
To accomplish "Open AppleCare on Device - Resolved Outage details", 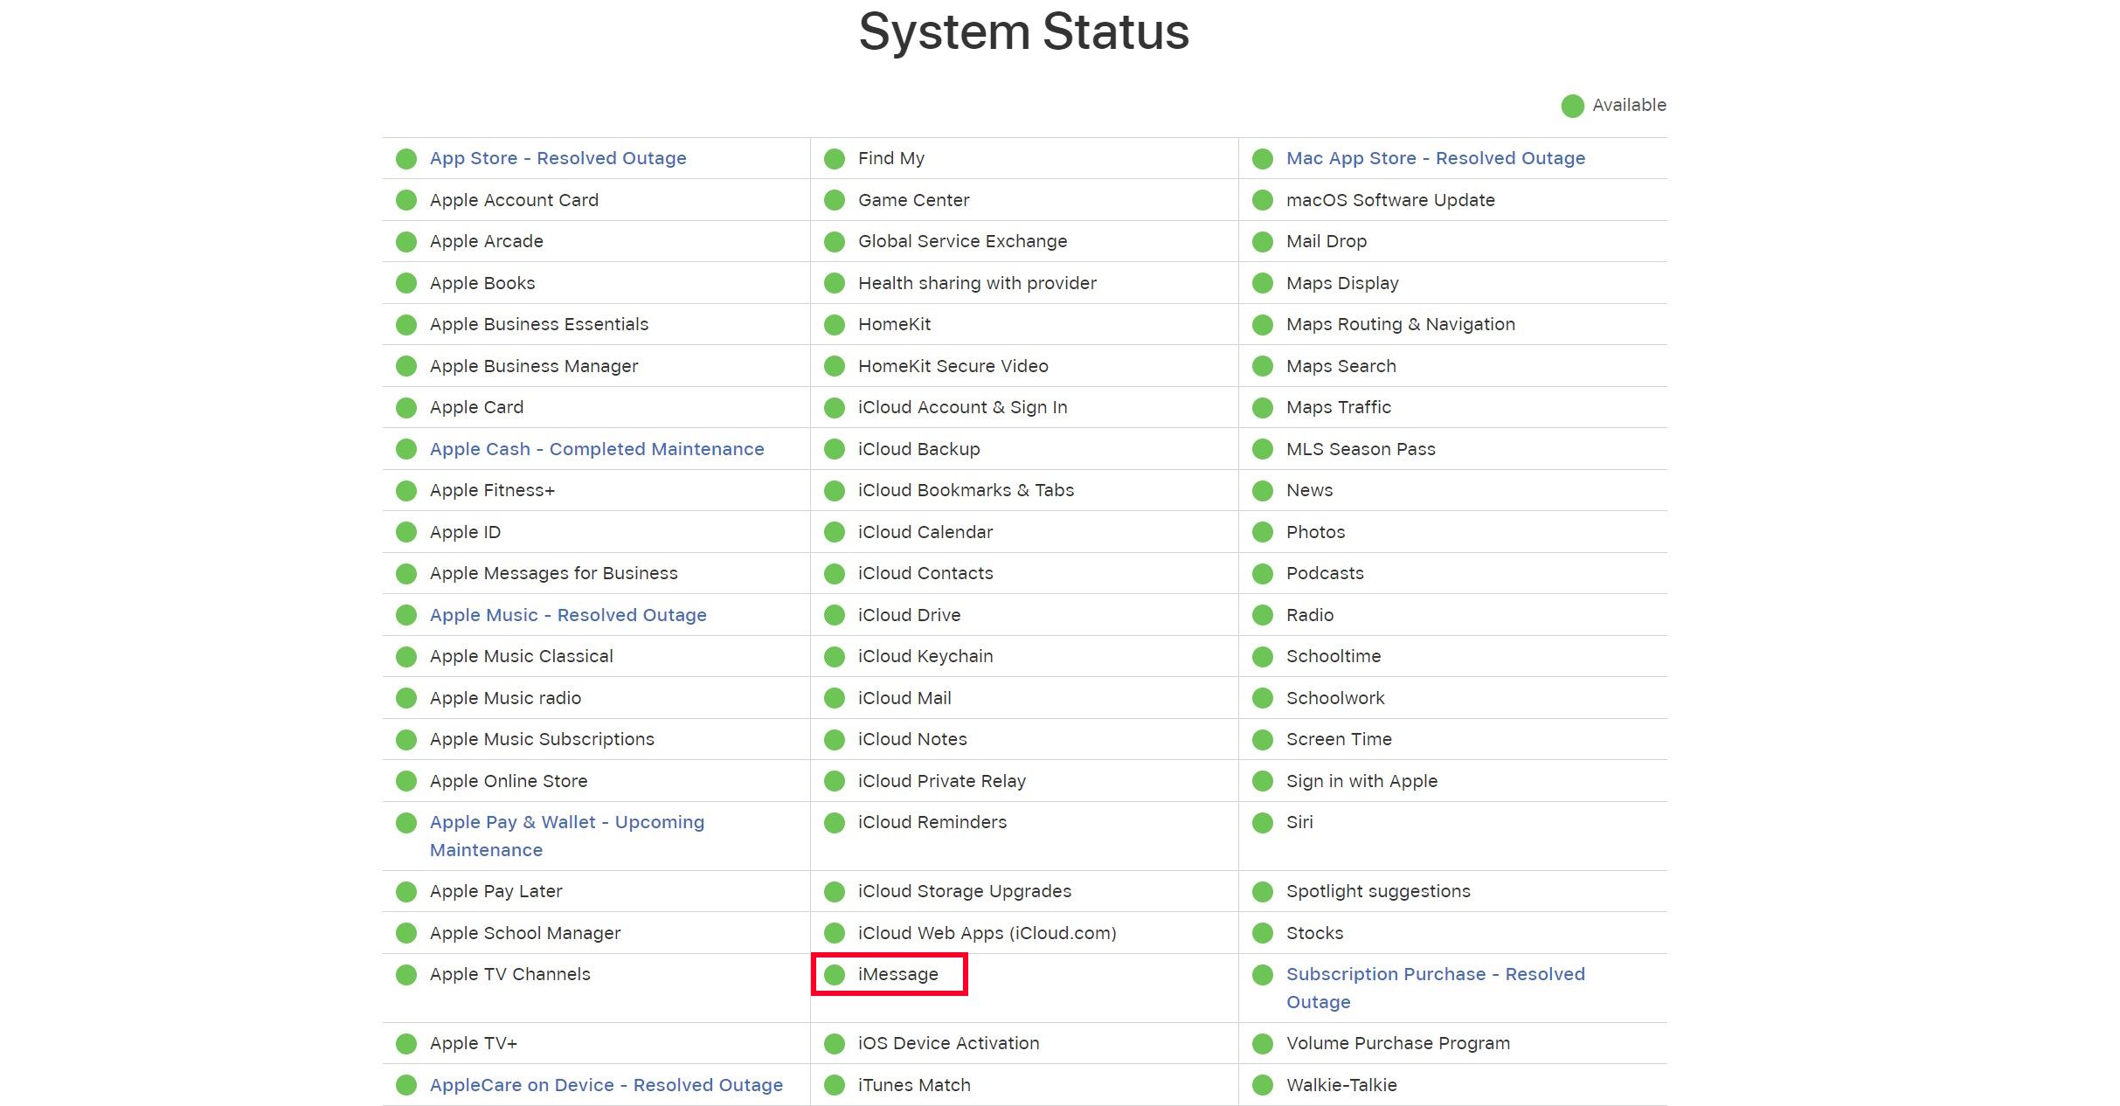I will click(605, 1084).
